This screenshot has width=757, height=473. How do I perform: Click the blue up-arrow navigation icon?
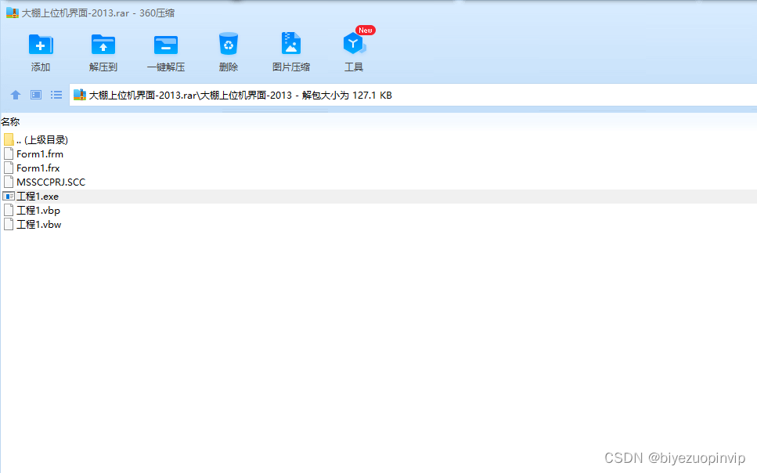pyautogui.click(x=16, y=95)
